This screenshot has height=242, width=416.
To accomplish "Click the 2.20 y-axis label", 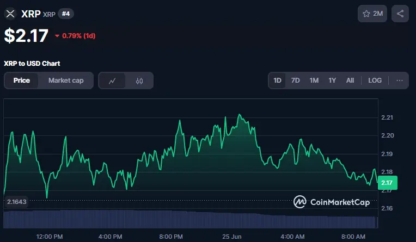I will click(x=387, y=135).
